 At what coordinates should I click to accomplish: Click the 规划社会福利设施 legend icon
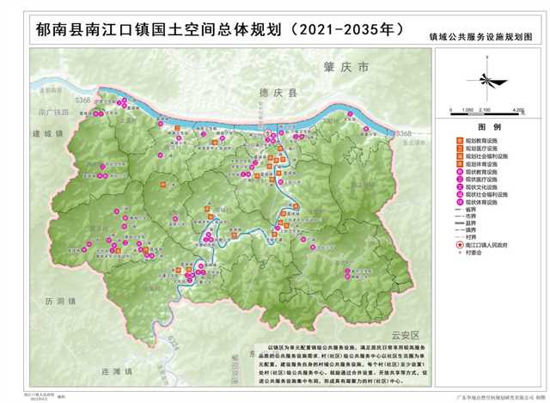(459, 156)
